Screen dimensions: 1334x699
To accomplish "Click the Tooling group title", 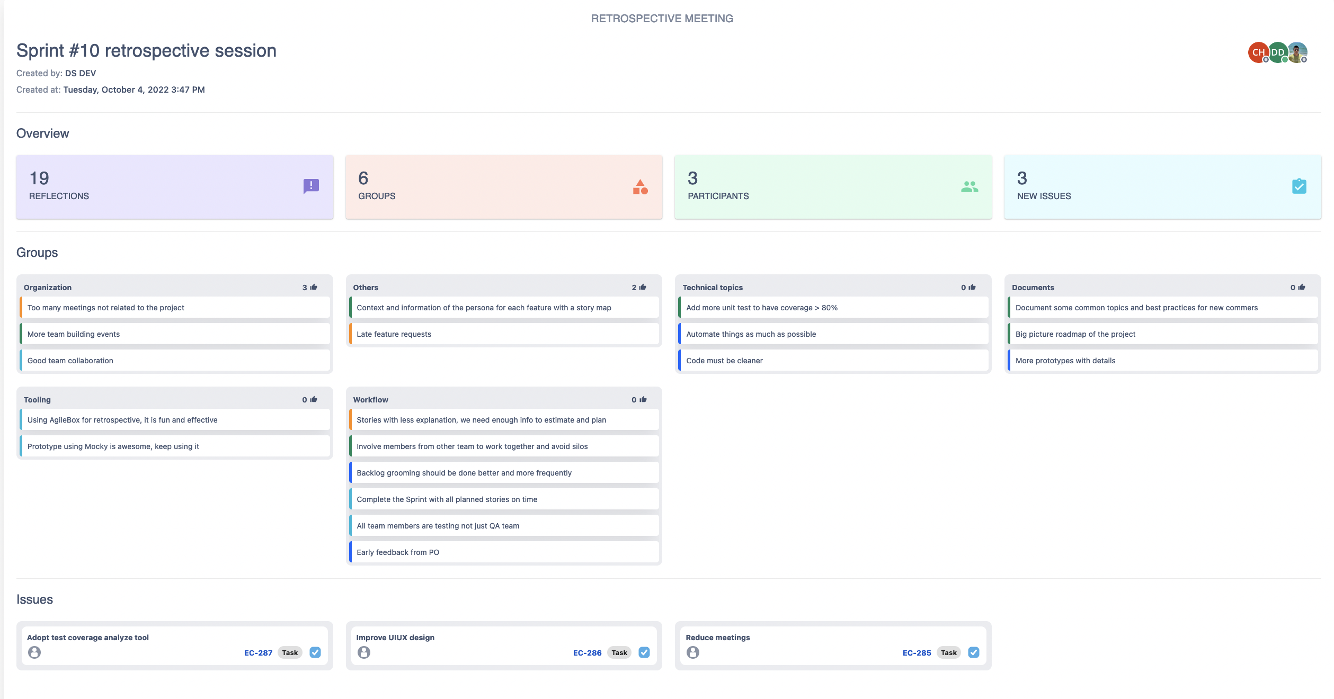I will pos(37,400).
